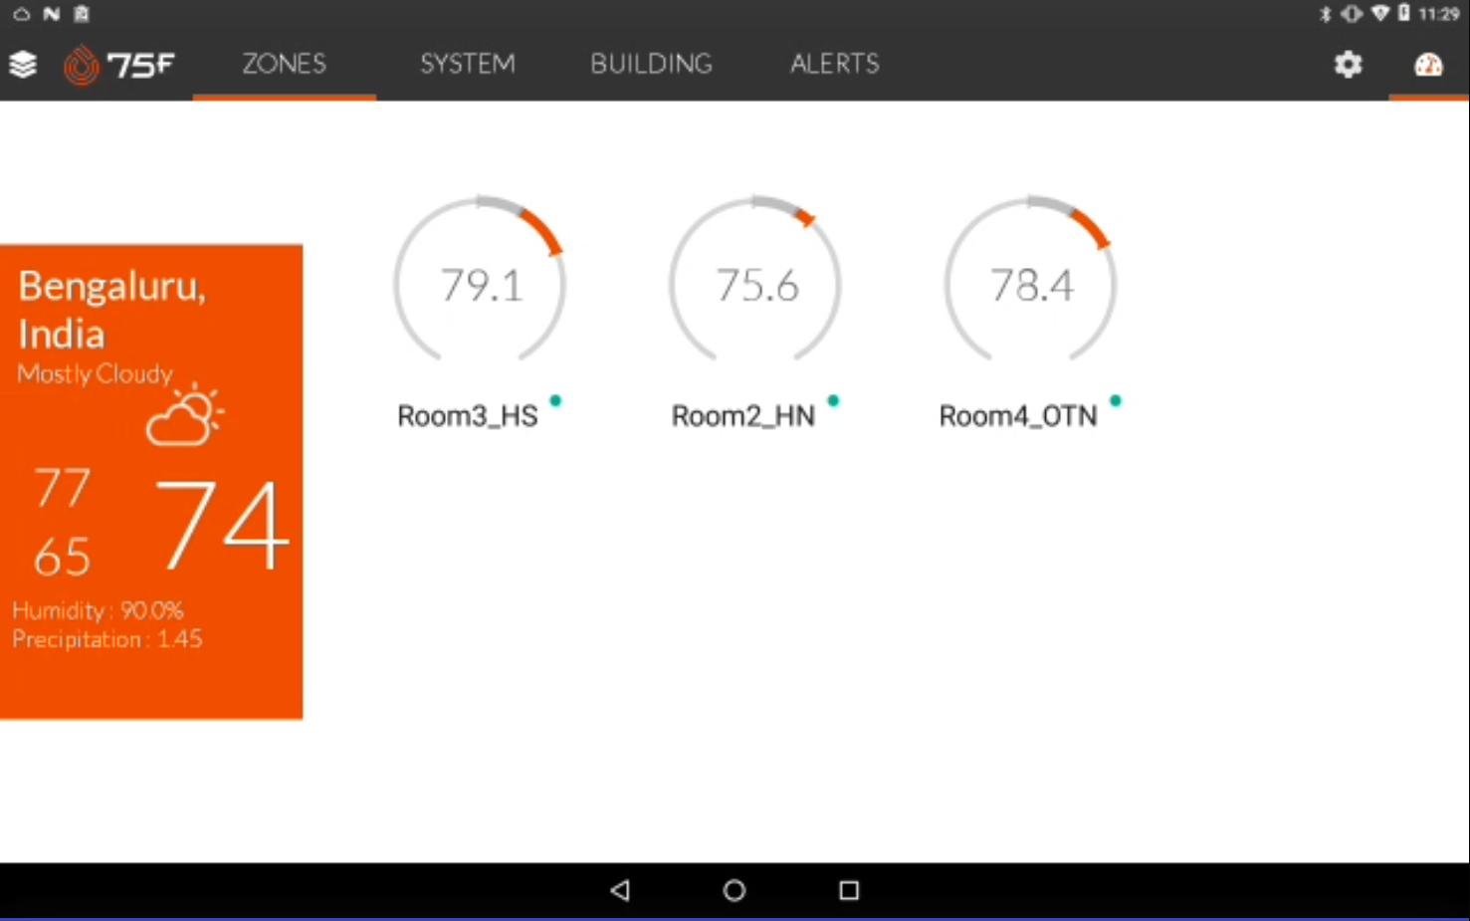The width and height of the screenshot is (1470, 921).
Task: Switch to the SYSTEM tab
Action: click(468, 64)
